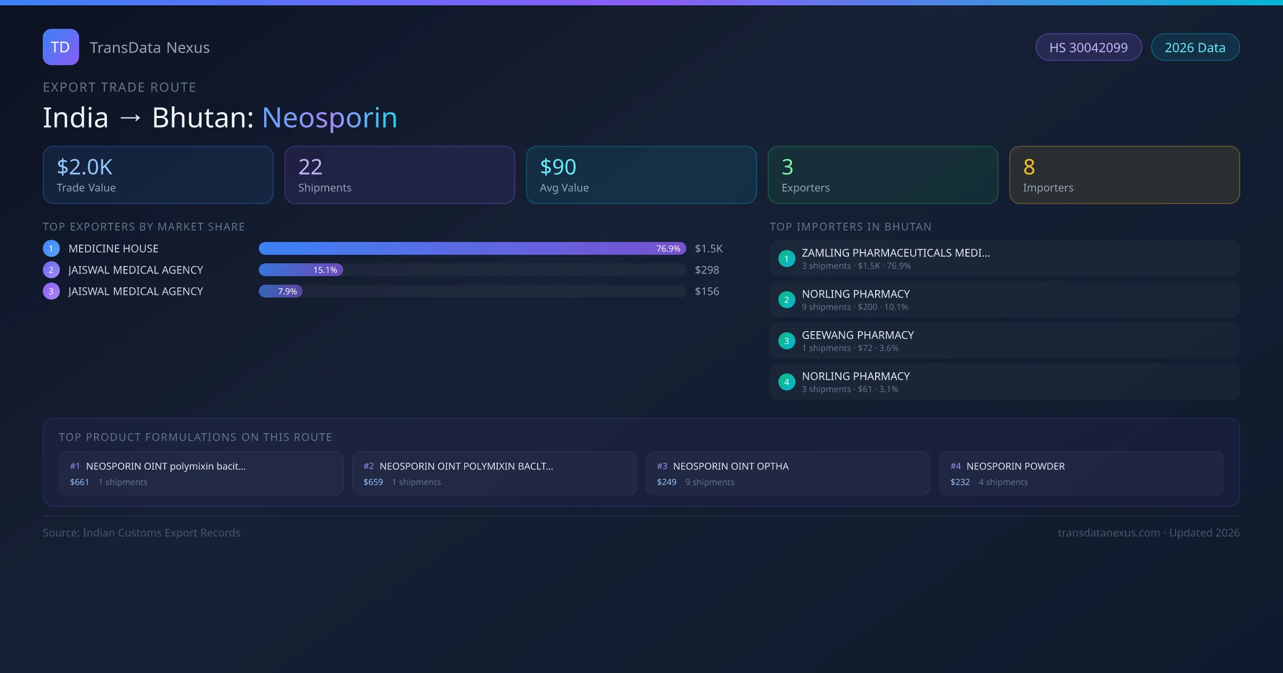
Task: Open the NEOSPORIN POWDER formulation card
Action: [1081, 473]
